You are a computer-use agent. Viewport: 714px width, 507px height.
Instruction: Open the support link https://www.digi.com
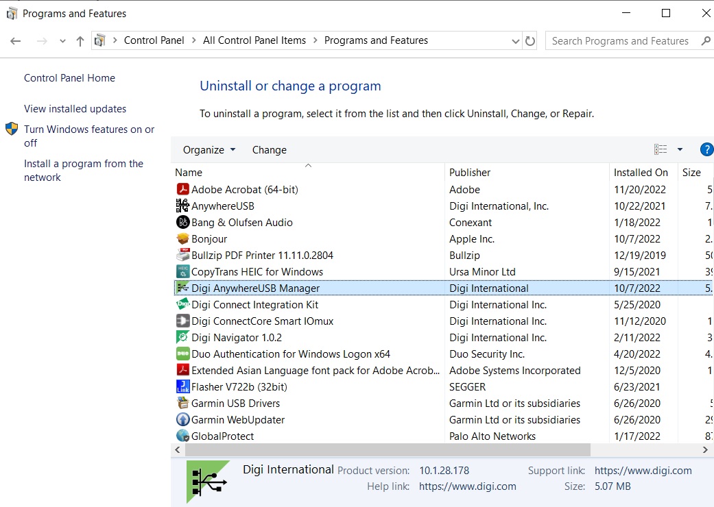tap(643, 470)
